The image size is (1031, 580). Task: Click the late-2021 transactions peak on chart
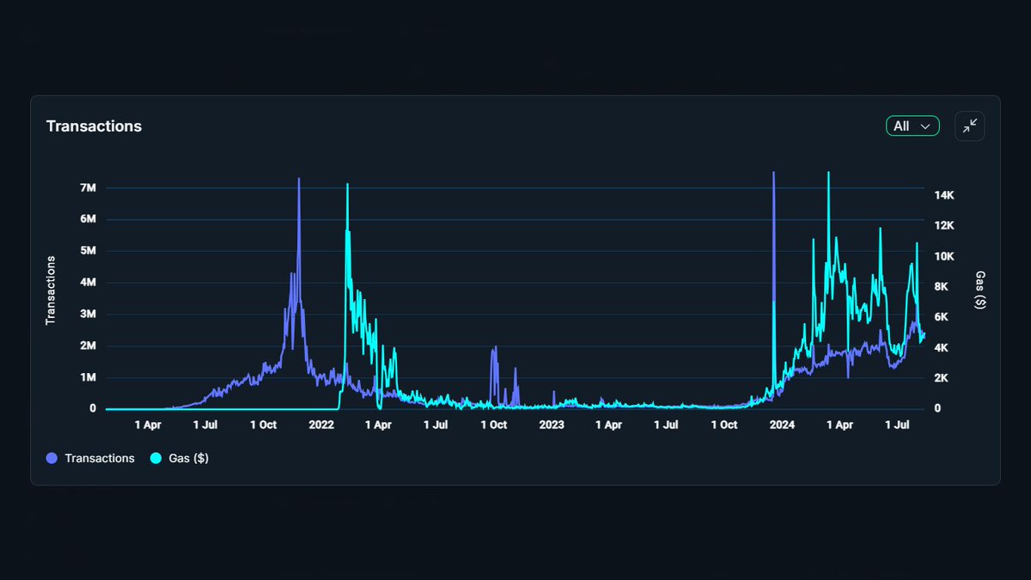coord(299,180)
